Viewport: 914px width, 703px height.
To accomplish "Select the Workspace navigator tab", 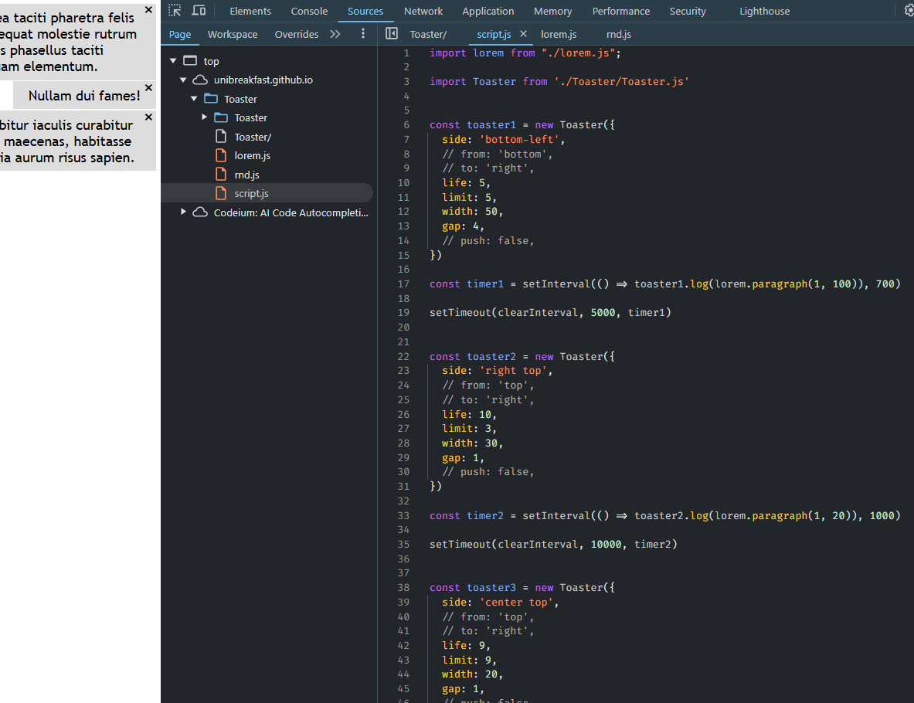I will click(232, 35).
